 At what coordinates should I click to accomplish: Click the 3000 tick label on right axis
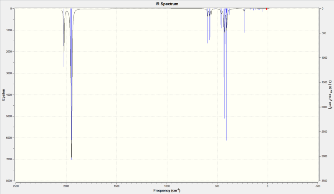click(x=324, y=156)
